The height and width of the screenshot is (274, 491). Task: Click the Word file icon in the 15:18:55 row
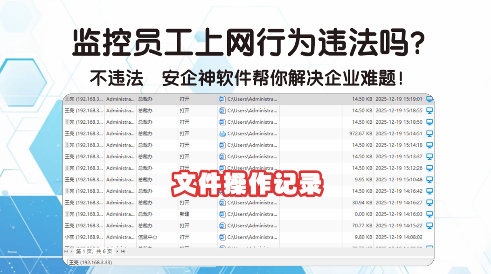[222, 110]
